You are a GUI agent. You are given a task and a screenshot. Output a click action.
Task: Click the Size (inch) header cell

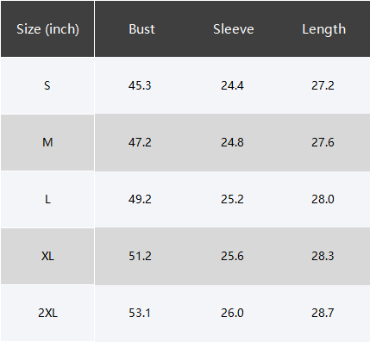[x=47, y=29]
